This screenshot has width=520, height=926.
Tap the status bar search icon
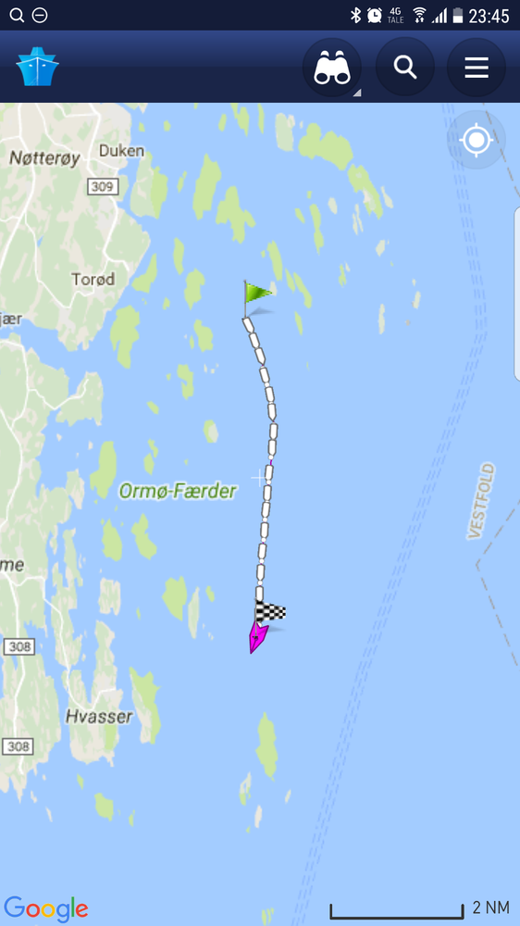click(x=17, y=16)
